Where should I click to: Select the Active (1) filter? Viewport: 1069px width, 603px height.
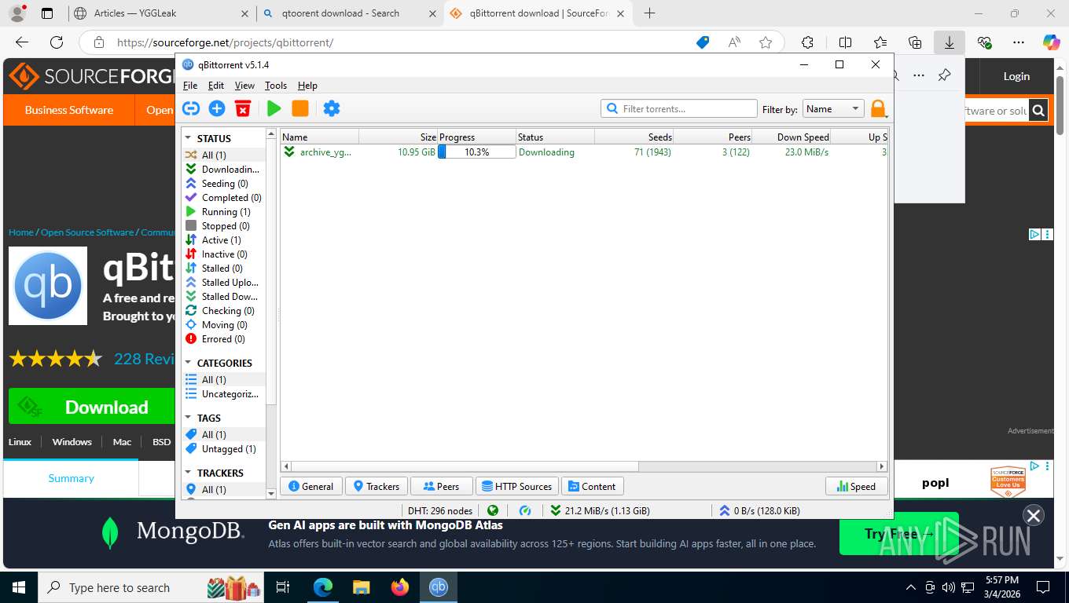pyautogui.click(x=224, y=240)
